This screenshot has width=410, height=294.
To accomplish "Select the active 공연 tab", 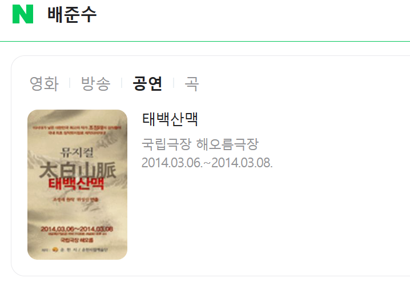I will click(147, 83).
